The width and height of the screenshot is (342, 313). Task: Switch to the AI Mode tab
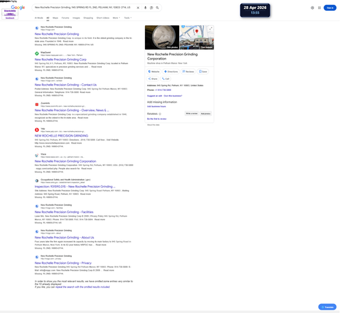(39, 18)
